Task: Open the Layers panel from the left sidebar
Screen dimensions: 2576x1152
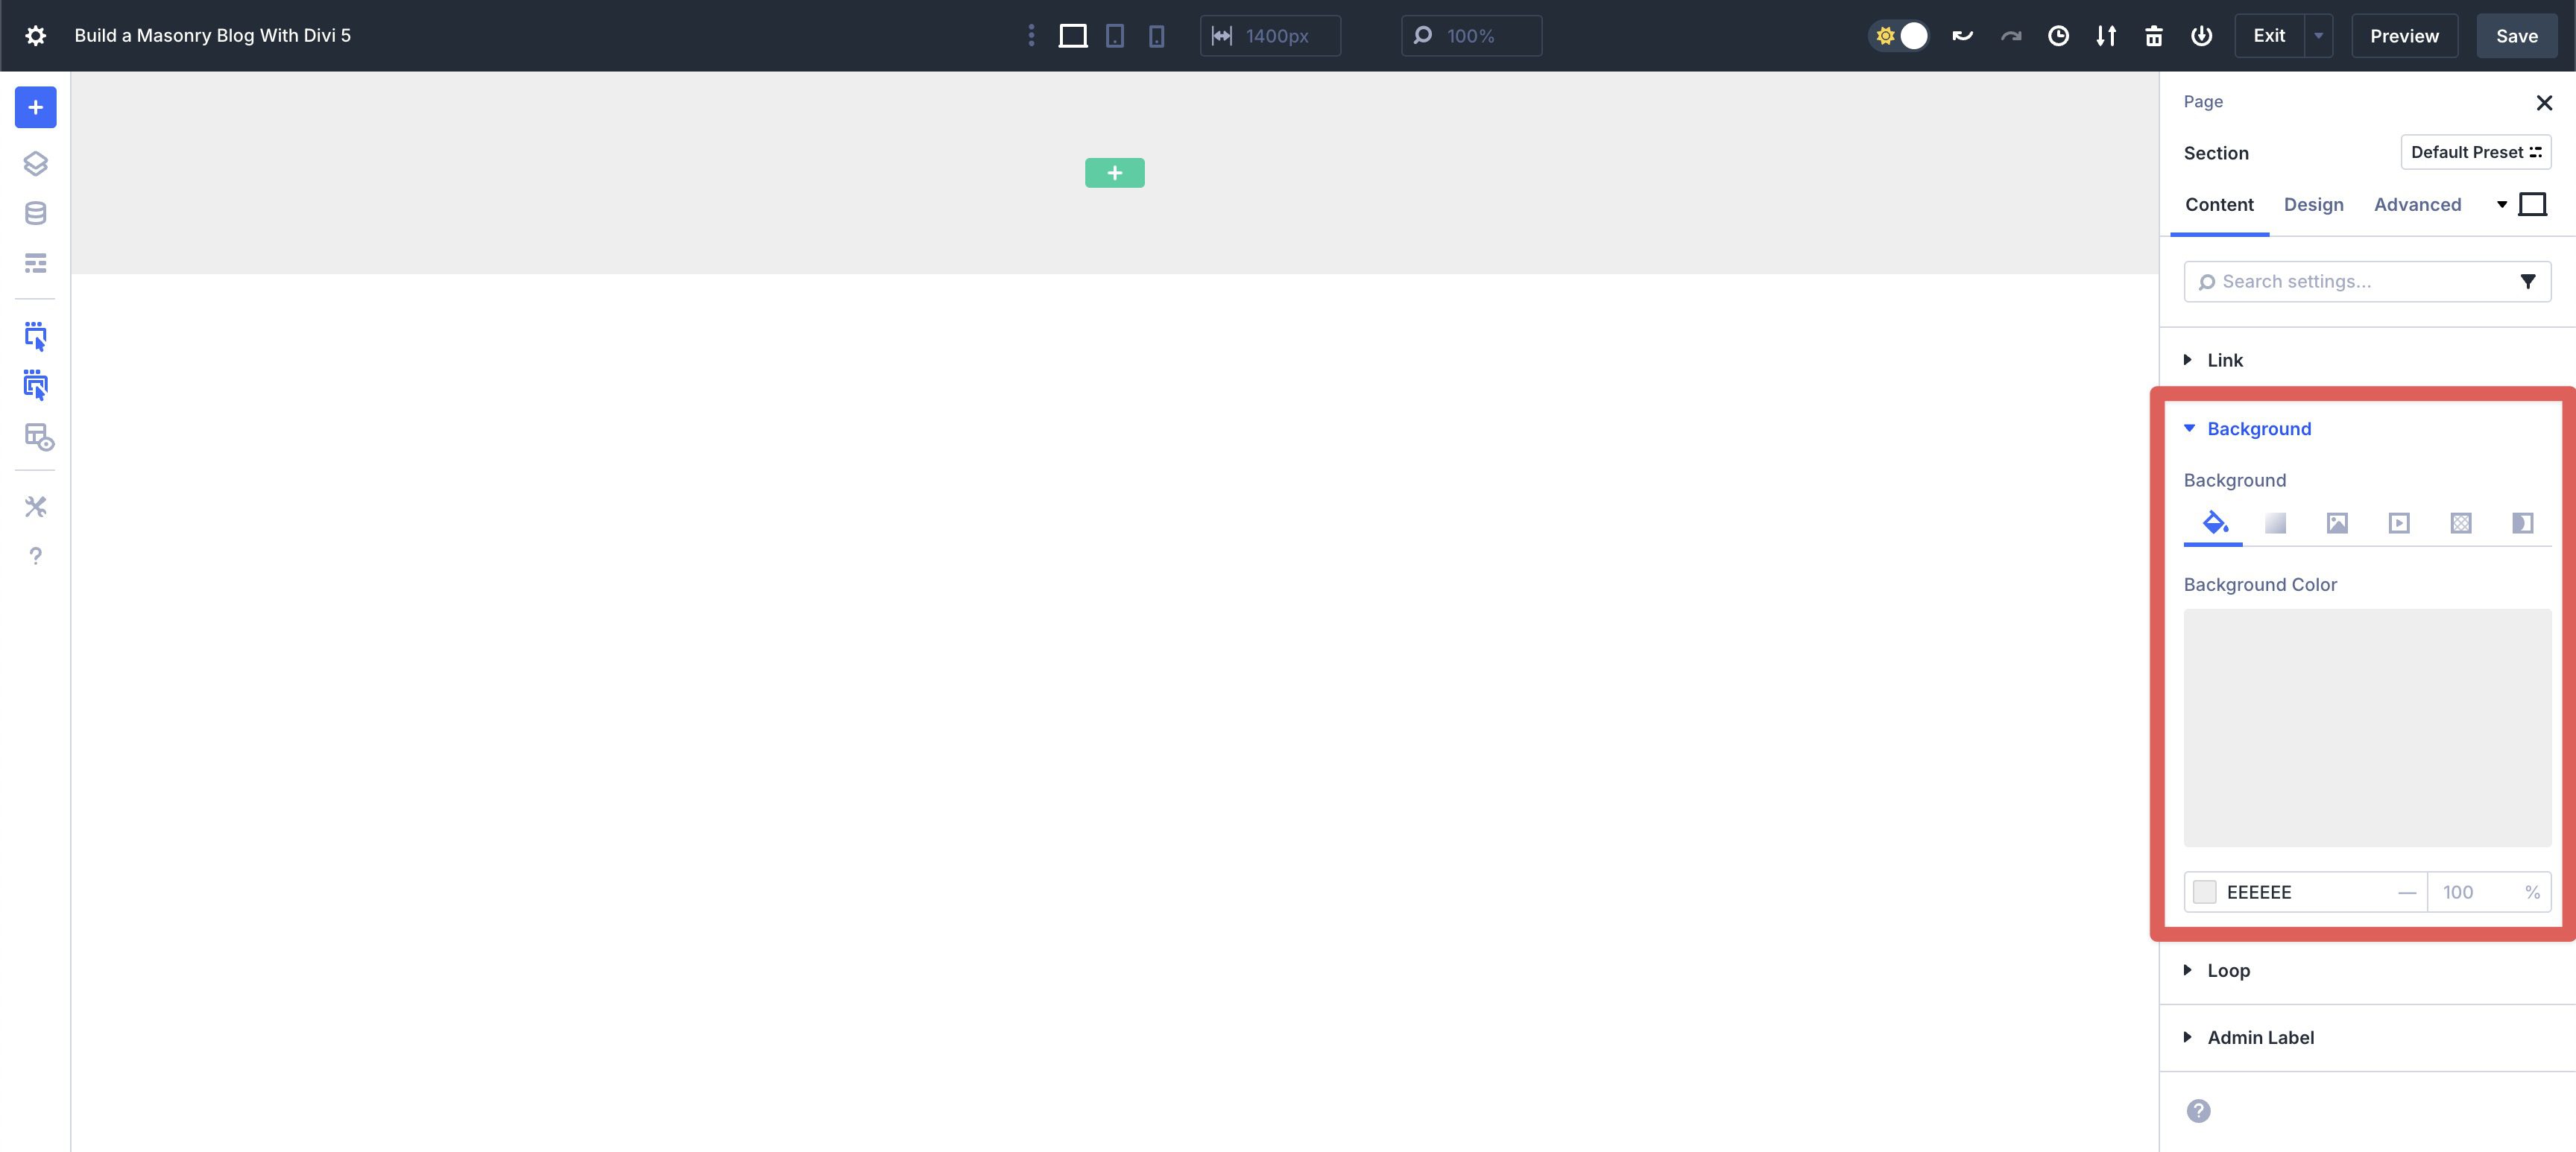Action: tap(36, 163)
